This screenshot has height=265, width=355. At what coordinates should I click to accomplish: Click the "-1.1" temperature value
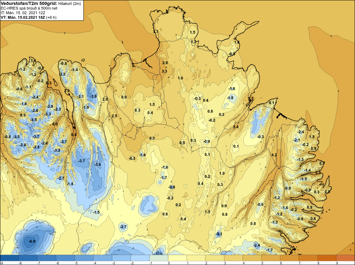click(x=28, y=87)
